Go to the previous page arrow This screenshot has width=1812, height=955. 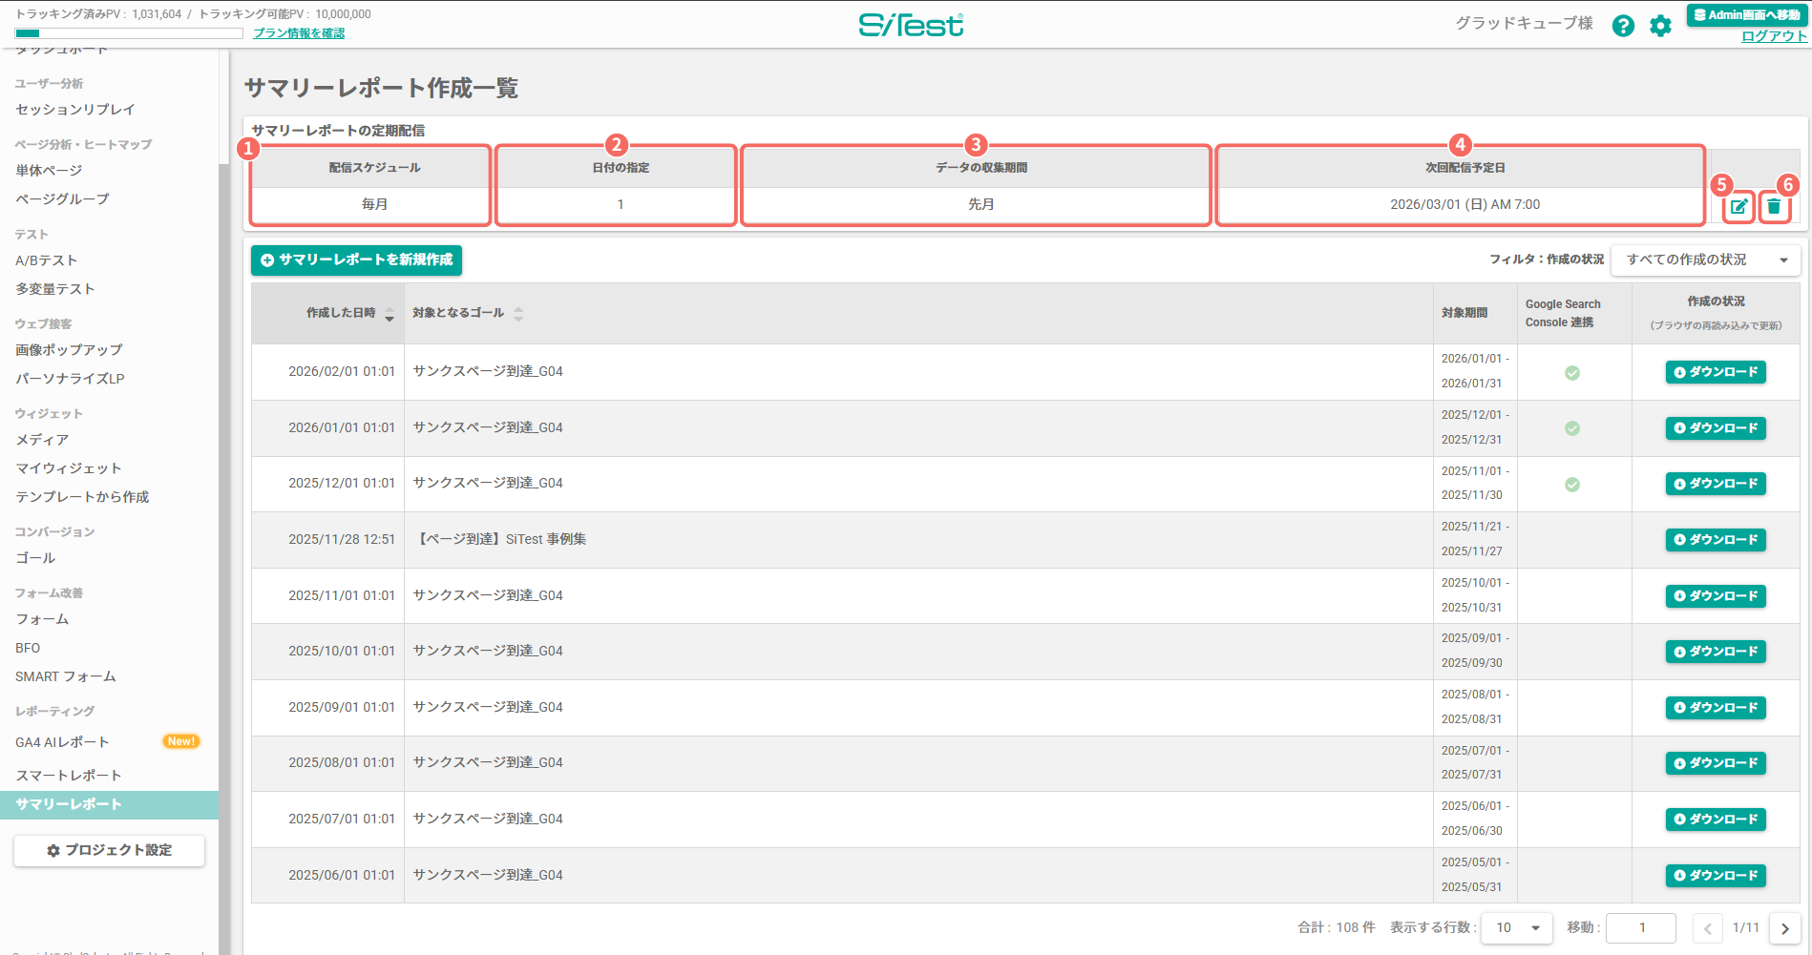1708,928
